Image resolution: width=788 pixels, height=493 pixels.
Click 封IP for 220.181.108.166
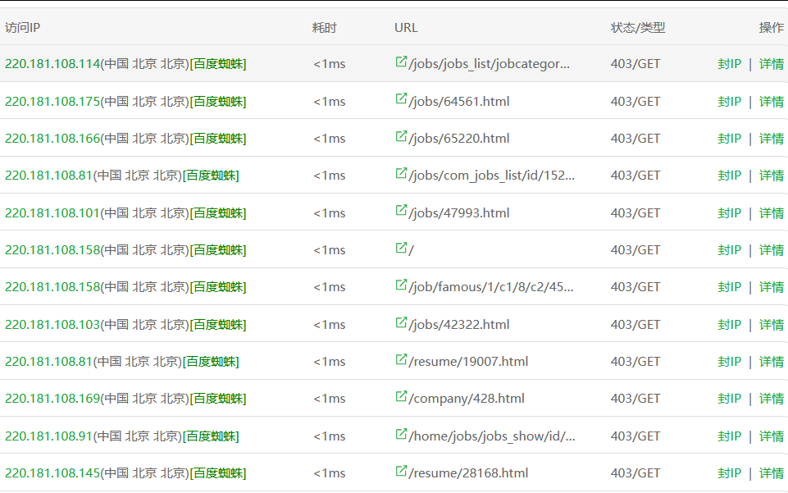[729, 139]
